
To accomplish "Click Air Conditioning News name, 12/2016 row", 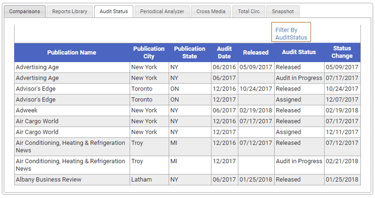I will pos(70,147).
